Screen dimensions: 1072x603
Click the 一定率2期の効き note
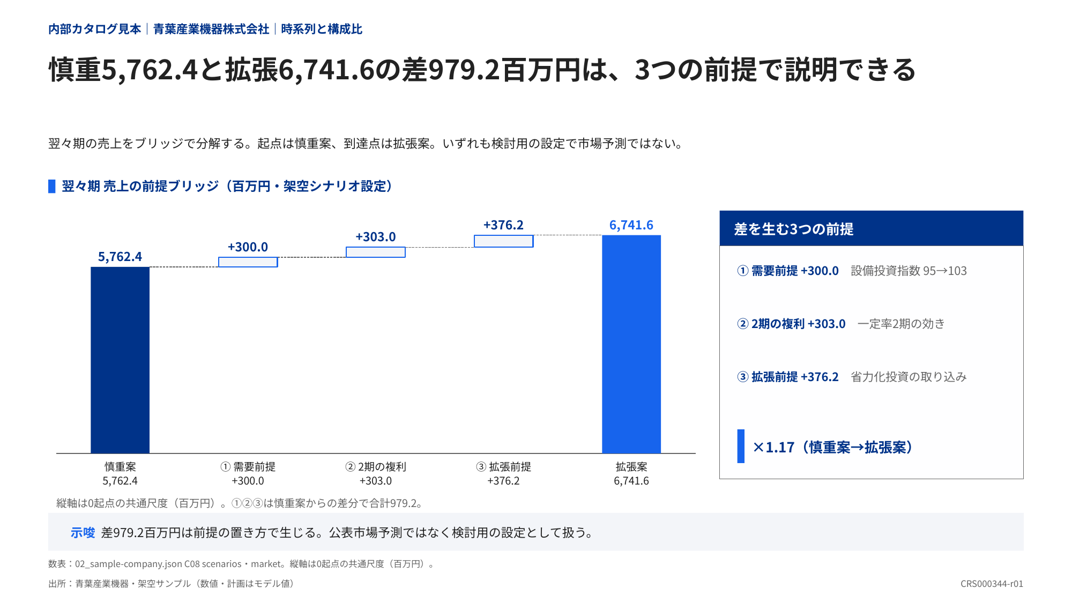(x=901, y=324)
